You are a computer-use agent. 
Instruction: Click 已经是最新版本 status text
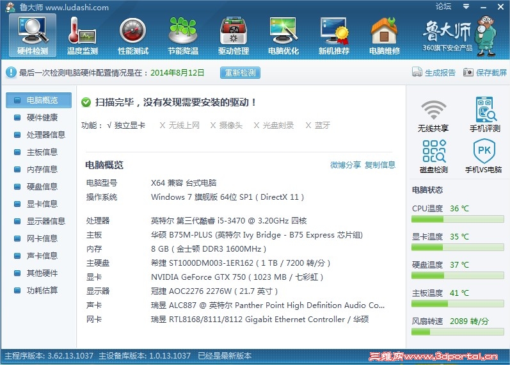pos(225,355)
